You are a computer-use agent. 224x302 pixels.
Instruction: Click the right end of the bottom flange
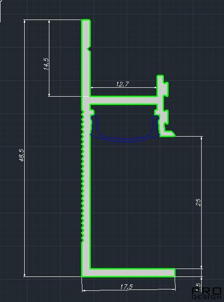click(x=174, y=273)
